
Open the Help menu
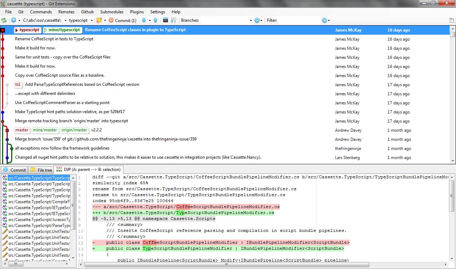pyautogui.click(x=176, y=12)
